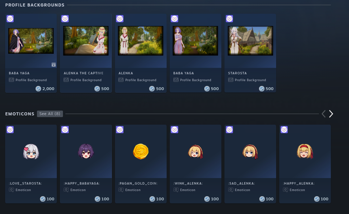Click the emoticon type icon under :PAGAN_GOLD_COIN:
349x214 pixels.
[121, 190]
